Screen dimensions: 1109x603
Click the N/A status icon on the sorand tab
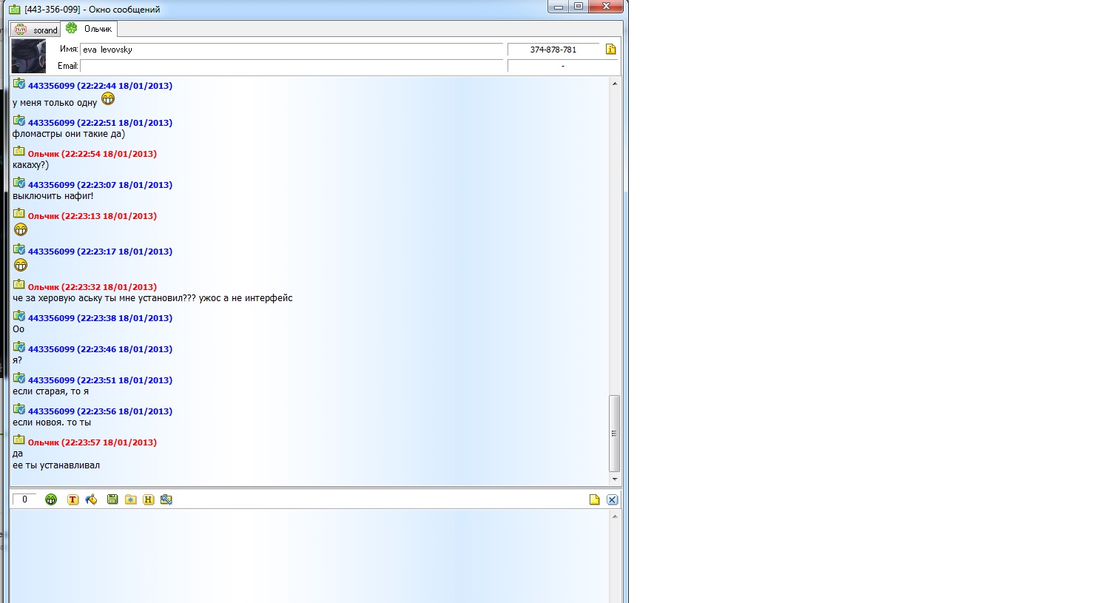point(21,30)
